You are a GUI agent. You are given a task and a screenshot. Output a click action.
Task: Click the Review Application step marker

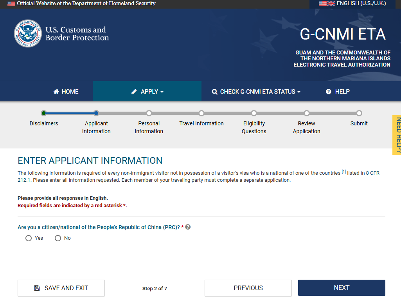click(x=307, y=113)
